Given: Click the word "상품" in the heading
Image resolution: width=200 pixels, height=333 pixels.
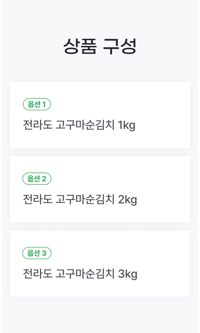Looking at the screenshot, I should coord(80,47).
